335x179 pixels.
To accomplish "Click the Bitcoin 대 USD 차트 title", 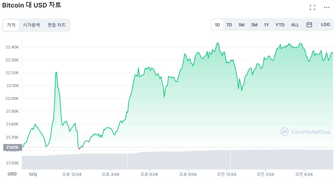I will click(x=31, y=5).
